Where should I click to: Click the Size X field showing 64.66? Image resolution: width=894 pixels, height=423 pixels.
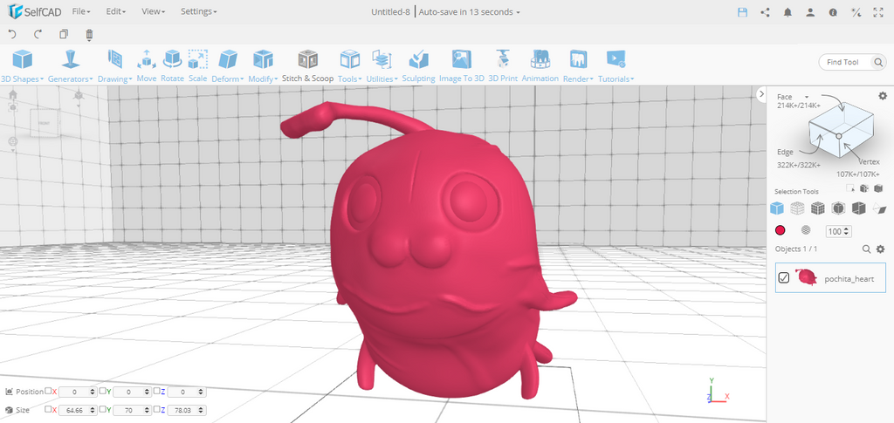(x=77, y=410)
